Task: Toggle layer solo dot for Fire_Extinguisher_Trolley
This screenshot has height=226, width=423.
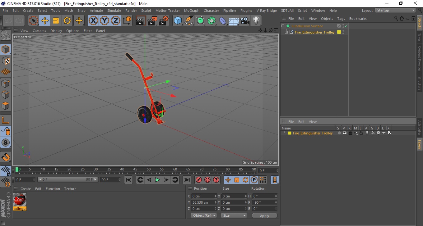Action: tap(339, 133)
